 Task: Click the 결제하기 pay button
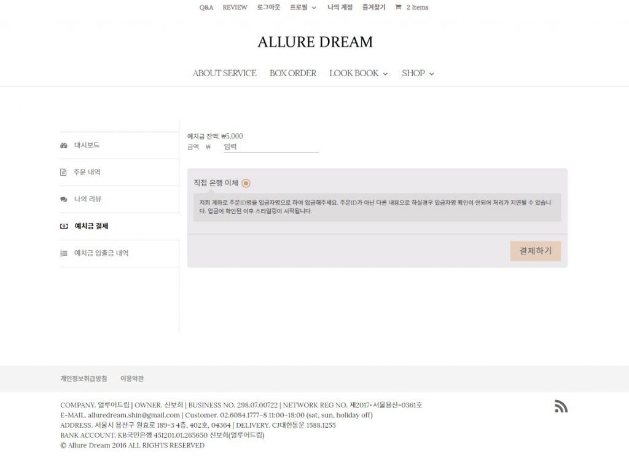coord(535,251)
